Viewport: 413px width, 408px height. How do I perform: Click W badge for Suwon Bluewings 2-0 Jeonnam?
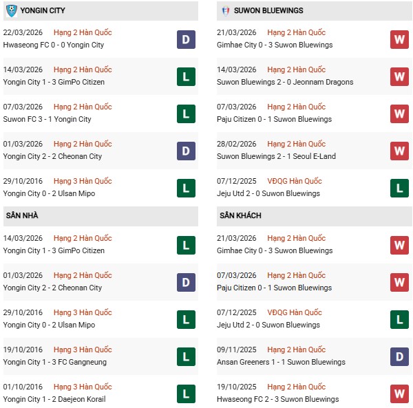[x=399, y=76]
